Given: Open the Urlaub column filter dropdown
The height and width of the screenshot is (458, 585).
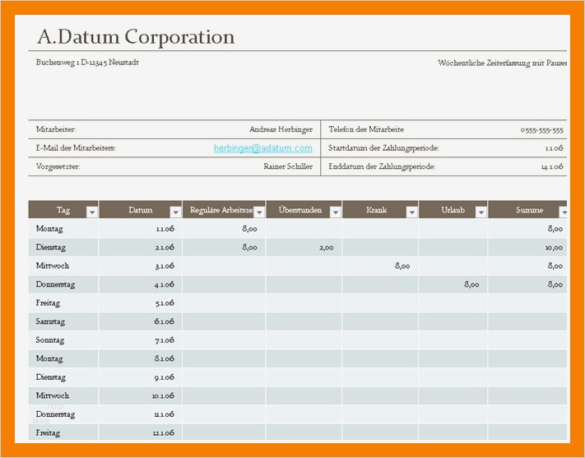Looking at the screenshot, I should pos(481,213).
